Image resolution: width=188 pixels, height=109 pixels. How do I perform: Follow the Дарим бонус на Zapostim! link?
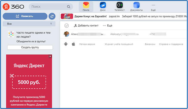tap(90, 16)
